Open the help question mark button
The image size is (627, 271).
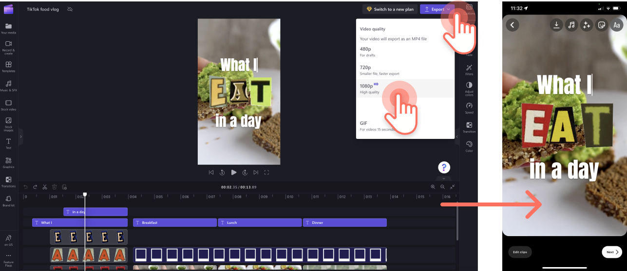click(x=443, y=168)
